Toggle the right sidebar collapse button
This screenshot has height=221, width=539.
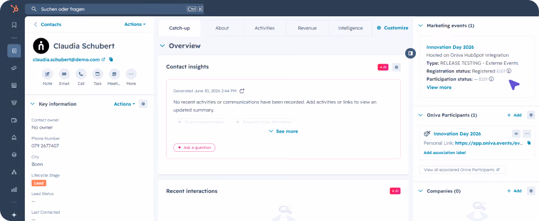click(410, 53)
